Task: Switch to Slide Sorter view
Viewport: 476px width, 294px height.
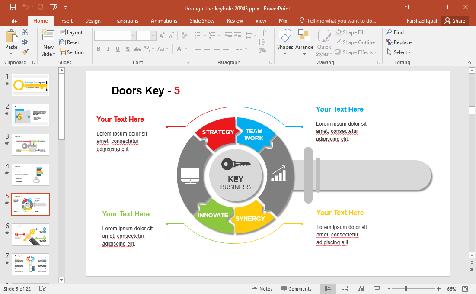Action: coord(345,289)
